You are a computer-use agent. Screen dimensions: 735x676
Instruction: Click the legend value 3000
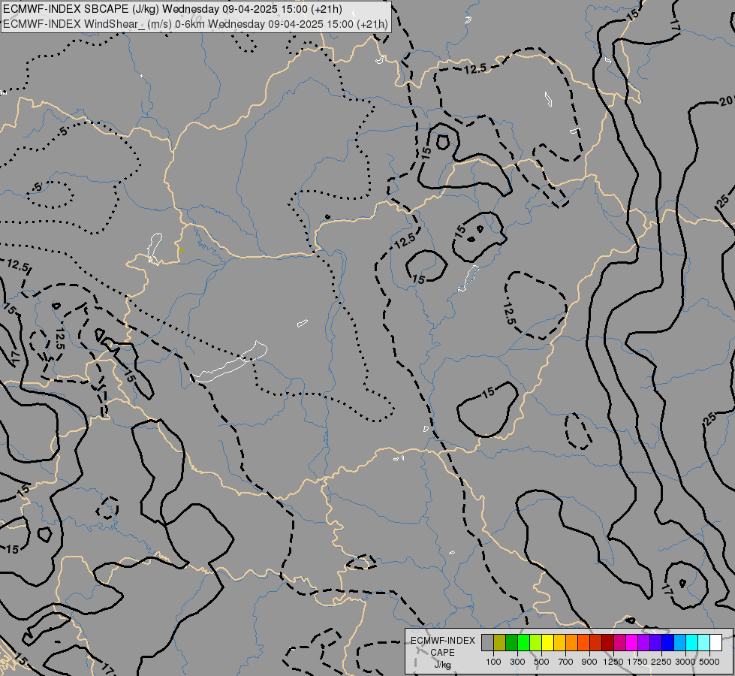pyautogui.click(x=685, y=662)
